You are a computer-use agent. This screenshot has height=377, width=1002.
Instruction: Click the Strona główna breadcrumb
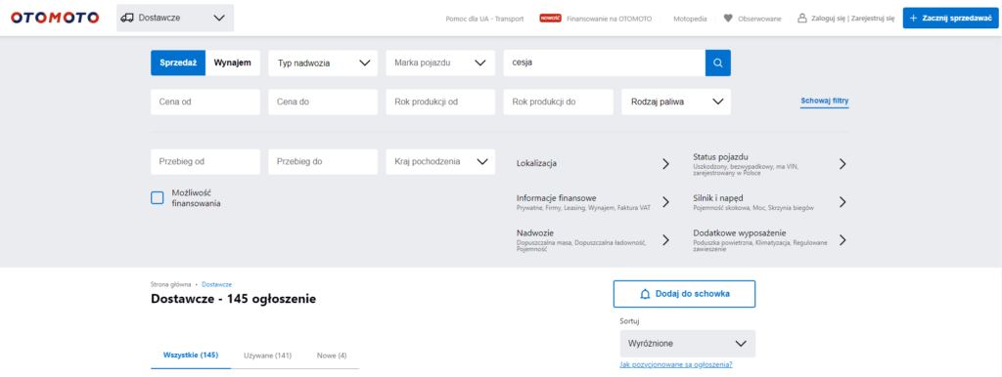(x=170, y=284)
